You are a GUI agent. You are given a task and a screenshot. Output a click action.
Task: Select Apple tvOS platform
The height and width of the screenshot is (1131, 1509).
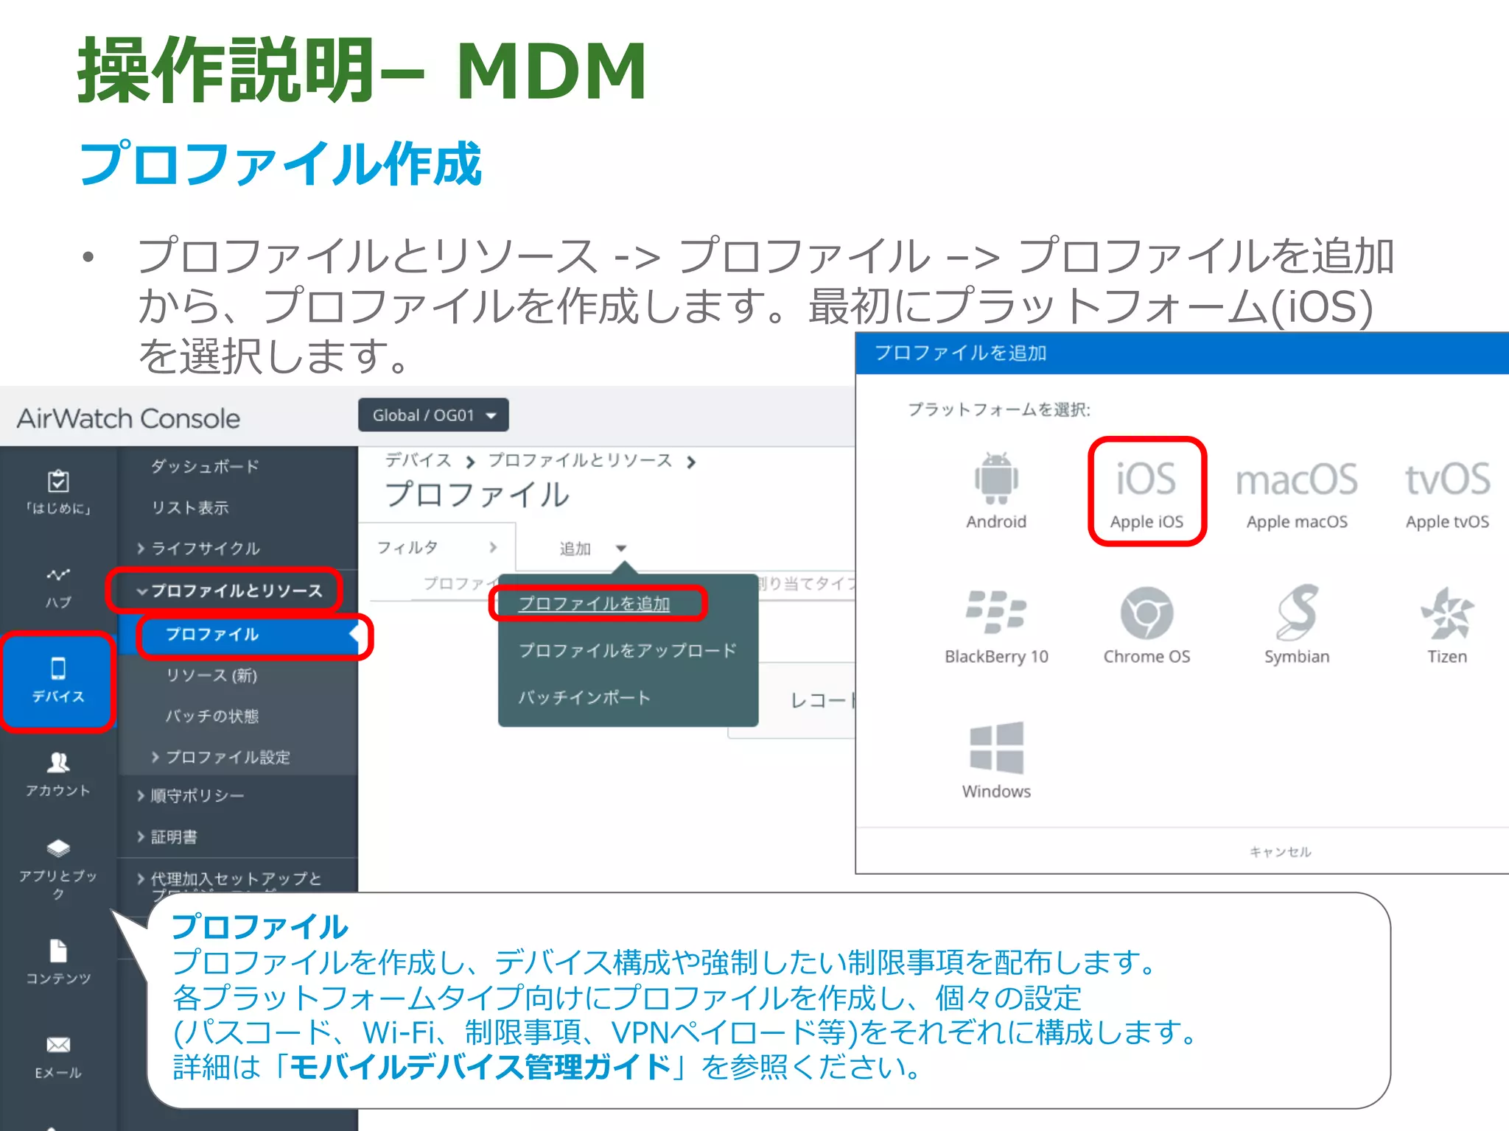[x=1447, y=495]
